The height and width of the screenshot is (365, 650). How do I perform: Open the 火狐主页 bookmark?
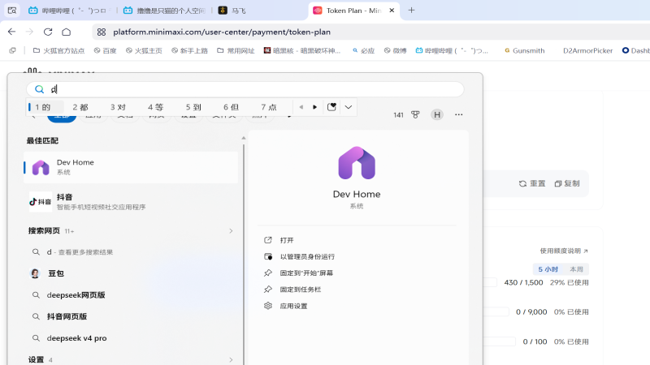(144, 50)
